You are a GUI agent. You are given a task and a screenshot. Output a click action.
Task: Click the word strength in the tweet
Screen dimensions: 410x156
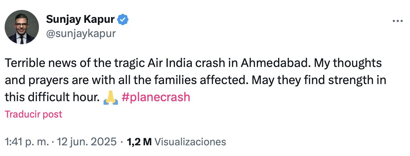click(x=350, y=80)
